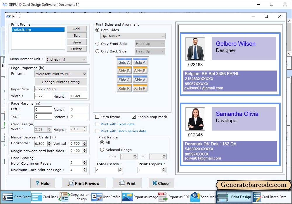Adjust the Total Cards spinner
This screenshot has width=292, height=204.
(120, 170)
